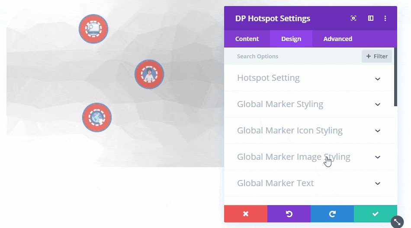Click the Hotspot Setting label
The width and height of the screenshot is (411, 228).
click(x=268, y=78)
